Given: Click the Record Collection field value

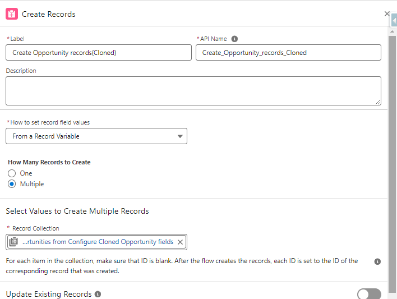Looking at the screenshot, I should click(x=98, y=242).
